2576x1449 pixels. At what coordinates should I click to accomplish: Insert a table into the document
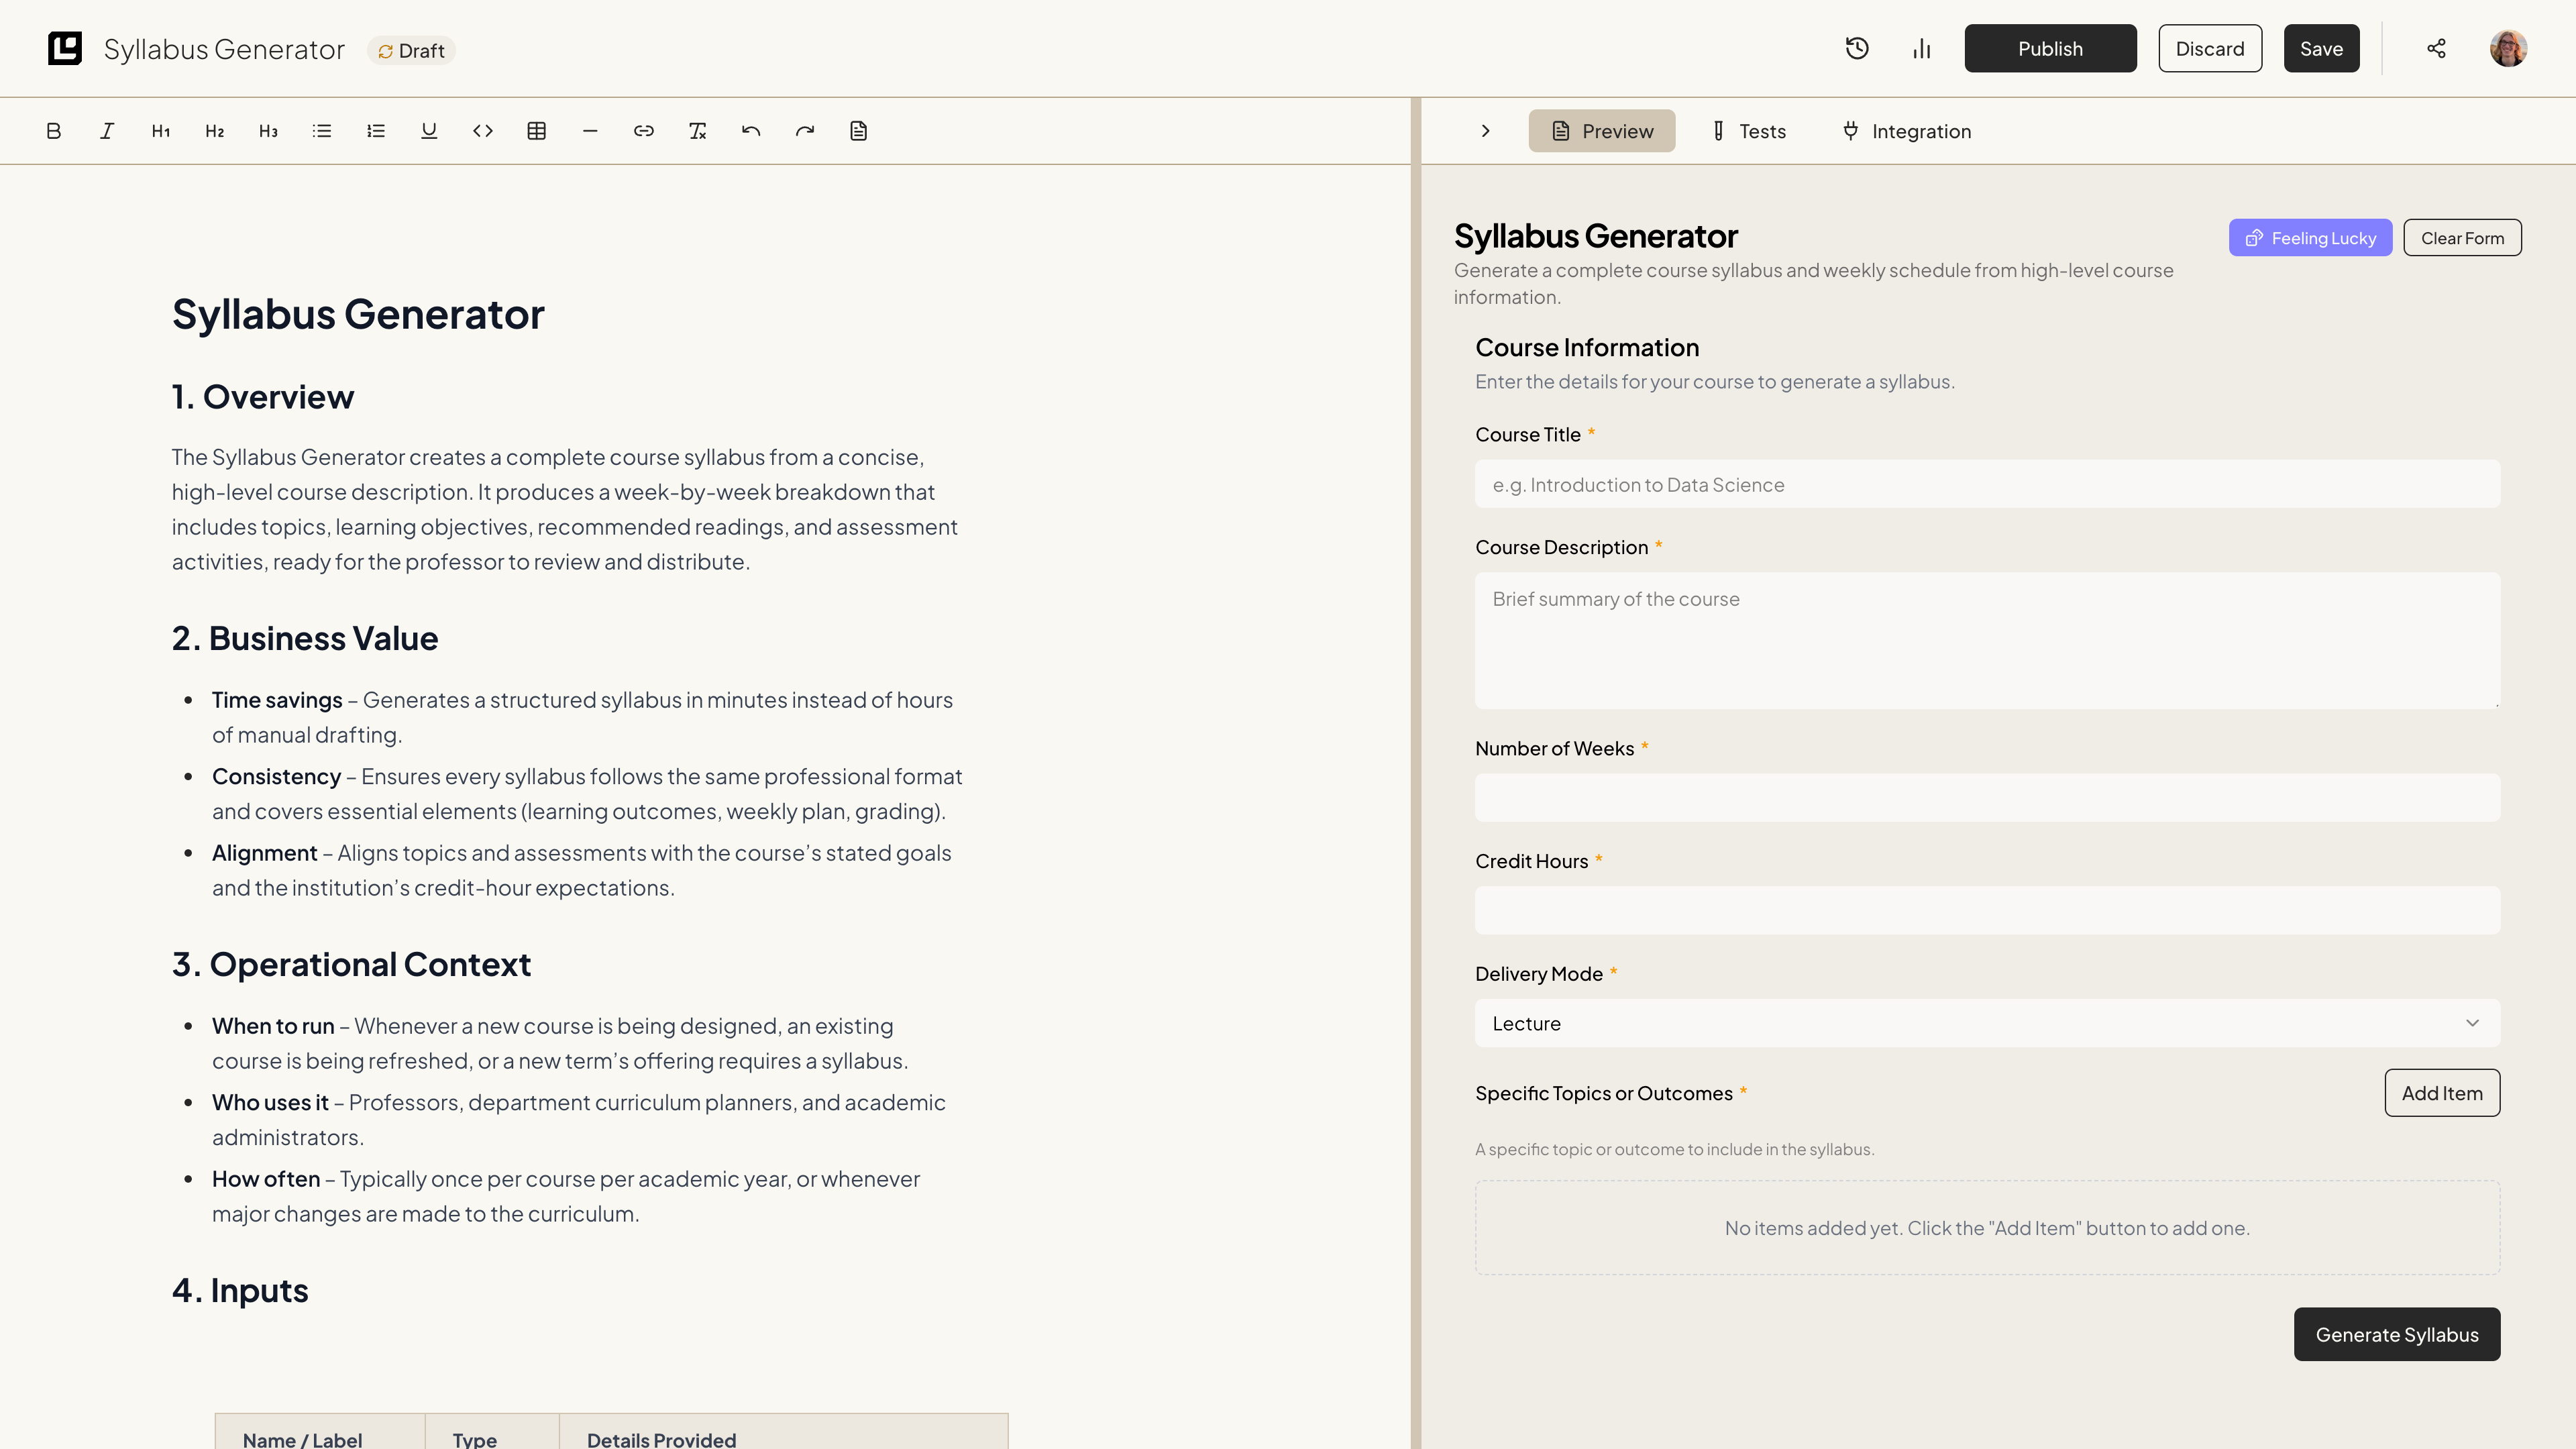[x=537, y=131]
